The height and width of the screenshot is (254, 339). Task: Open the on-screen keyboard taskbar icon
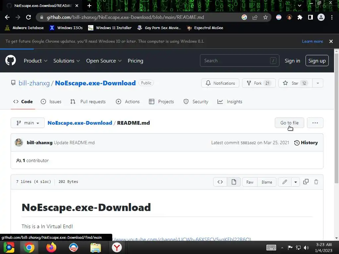tap(271, 247)
